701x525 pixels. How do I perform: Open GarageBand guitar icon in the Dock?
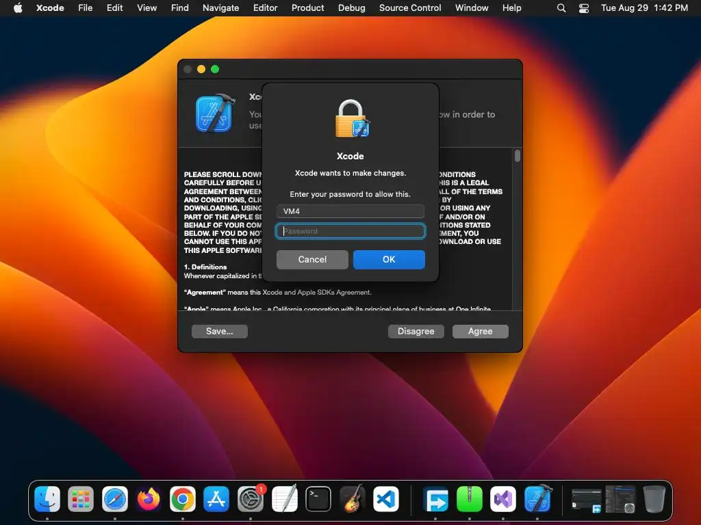[x=352, y=498]
